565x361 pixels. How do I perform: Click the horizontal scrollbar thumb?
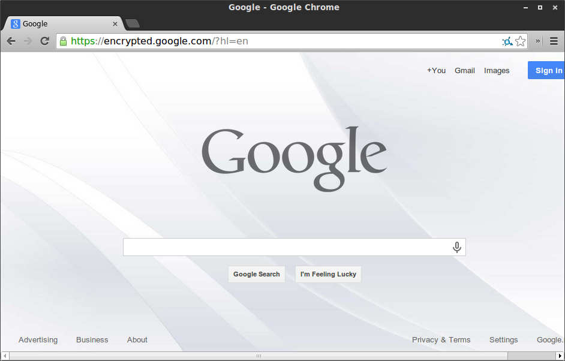(x=259, y=356)
